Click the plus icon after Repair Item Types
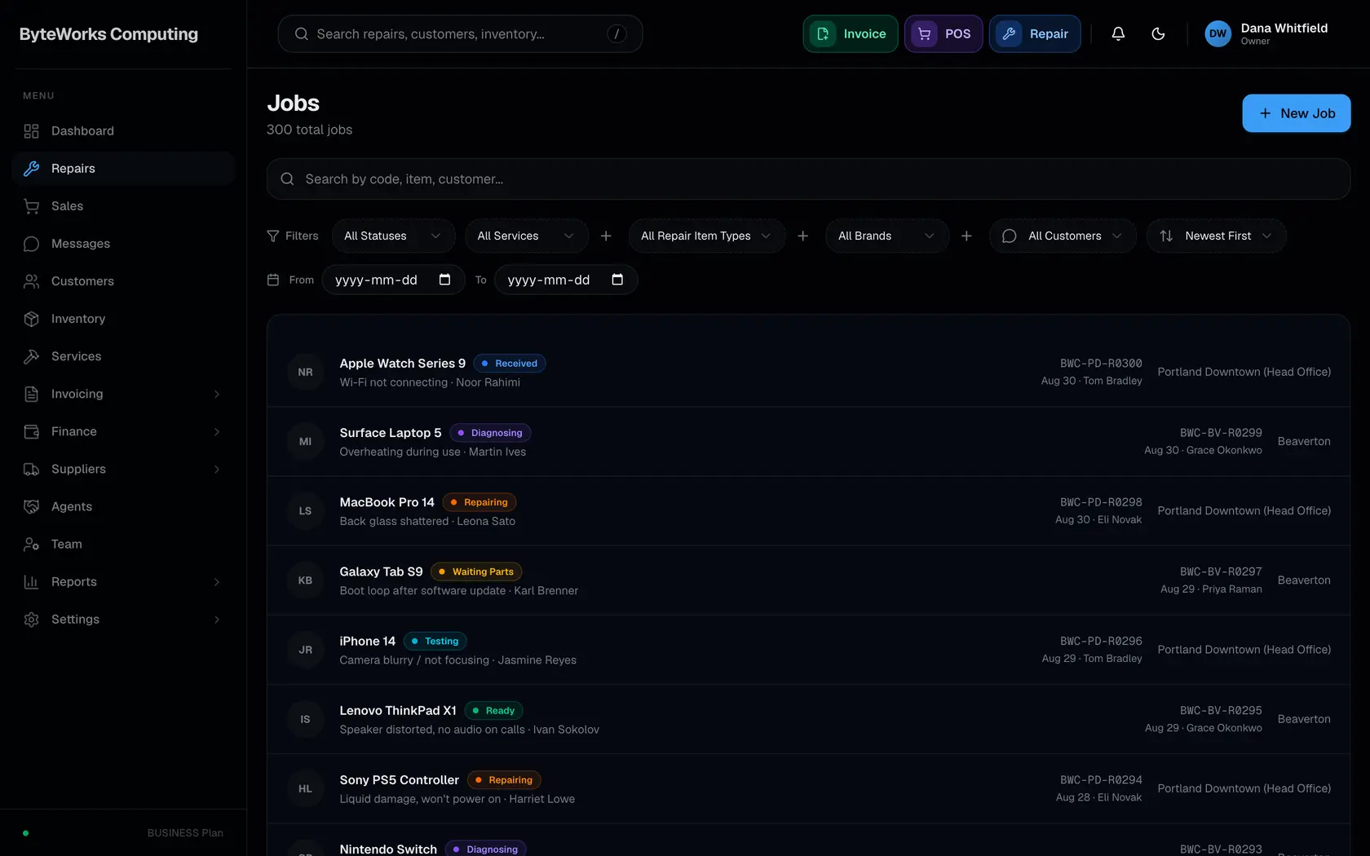 point(803,236)
